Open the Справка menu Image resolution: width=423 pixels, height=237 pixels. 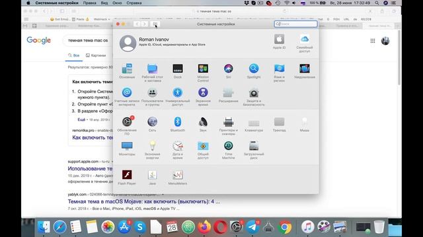pyautogui.click(x=134, y=3)
